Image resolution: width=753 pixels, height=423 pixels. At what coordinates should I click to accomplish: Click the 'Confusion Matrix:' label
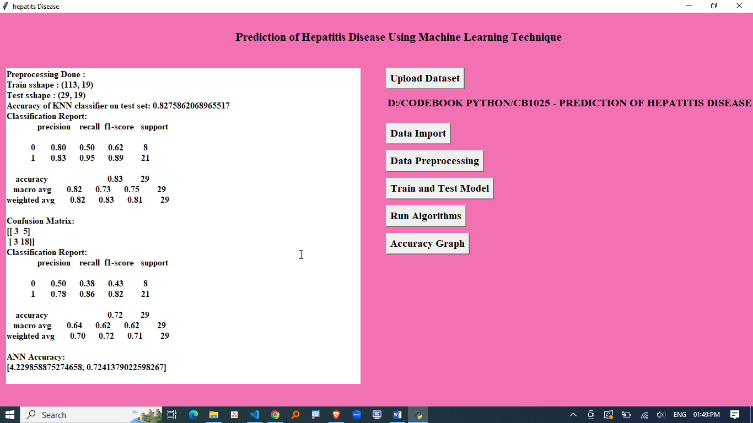coord(40,221)
